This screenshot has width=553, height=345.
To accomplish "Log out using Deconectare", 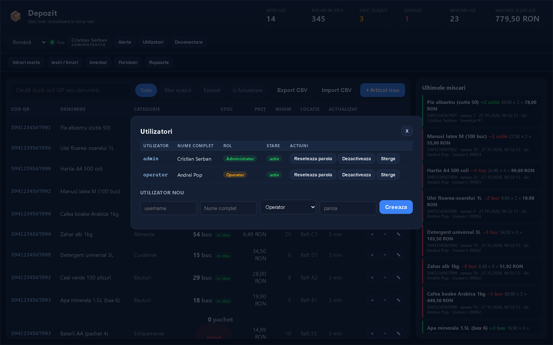I will pyautogui.click(x=189, y=42).
